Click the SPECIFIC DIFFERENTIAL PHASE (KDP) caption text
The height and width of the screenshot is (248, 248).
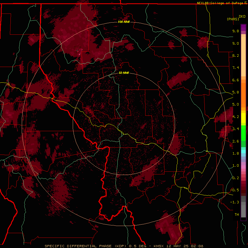click(x=86, y=246)
